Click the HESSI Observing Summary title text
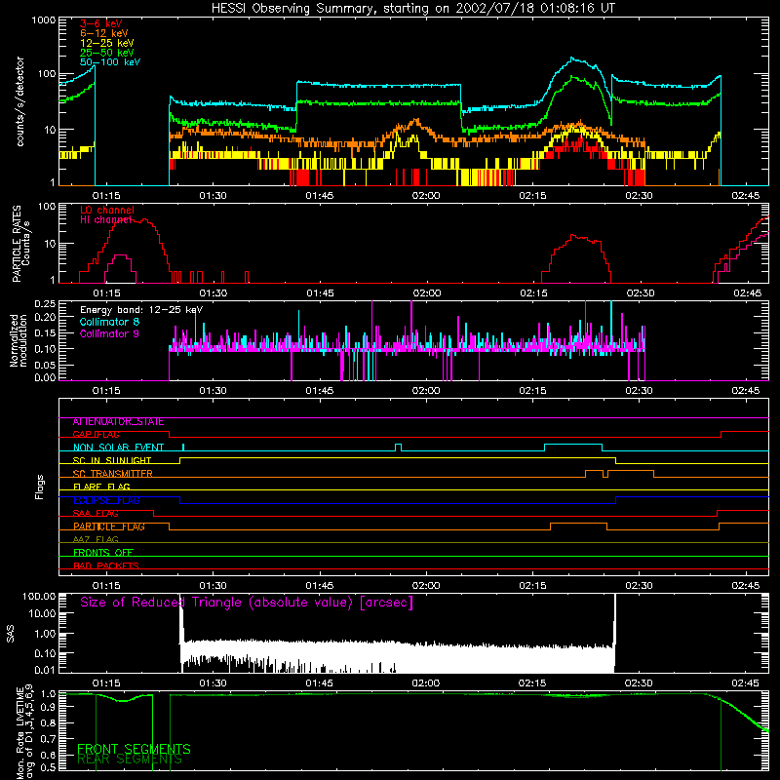 [412, 9]
